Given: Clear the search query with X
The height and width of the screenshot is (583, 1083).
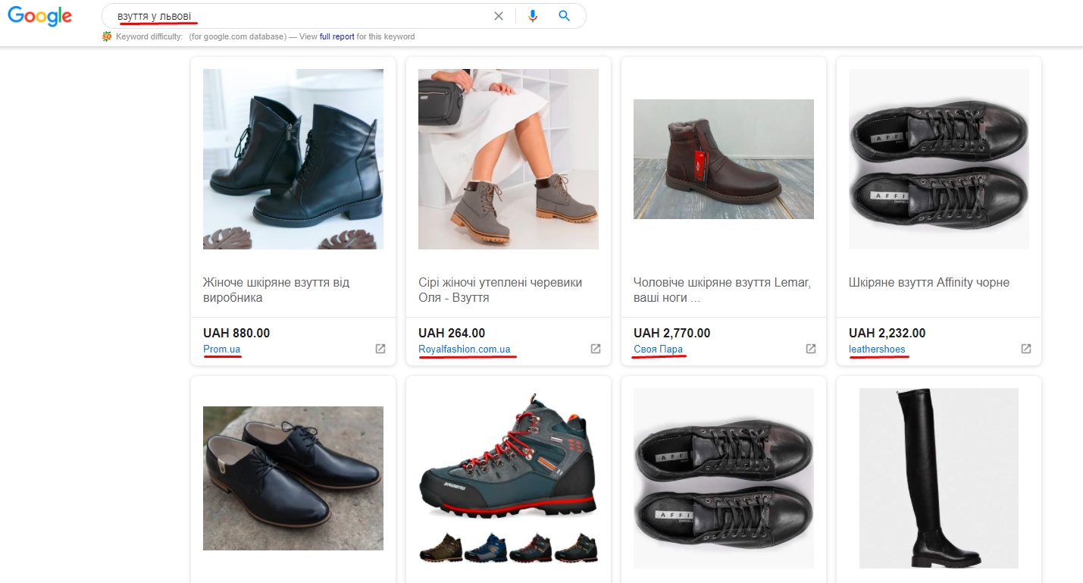Looking at the screenshot, I should click(499, 16).
